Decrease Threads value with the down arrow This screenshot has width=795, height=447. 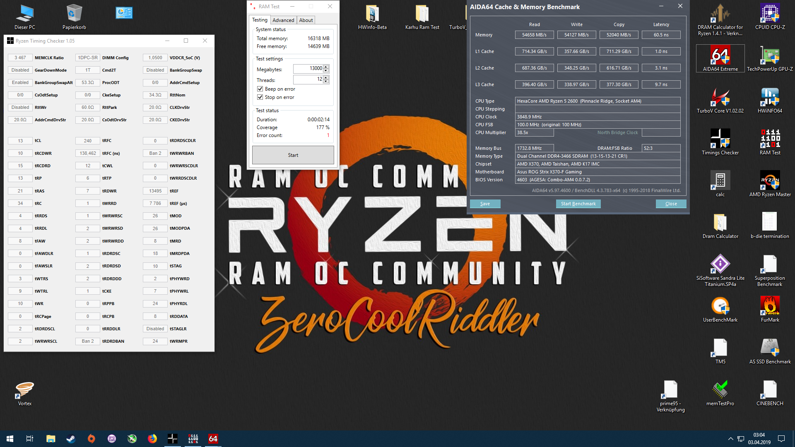tap(326, 82)
